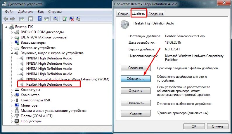Click Realtek Semiconductor Corp. provider text
Viewport: 232px width, 134px height.
point(185,36)
